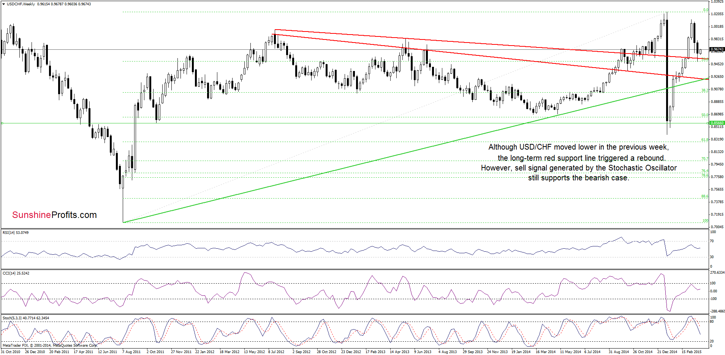725x355 pixels.
Task: Click Stochastic axis level 80
Action: (712, 322)
